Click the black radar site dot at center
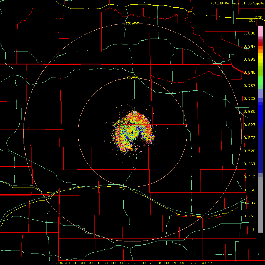The width and height of the screenshot is (265, 265). 132,132
